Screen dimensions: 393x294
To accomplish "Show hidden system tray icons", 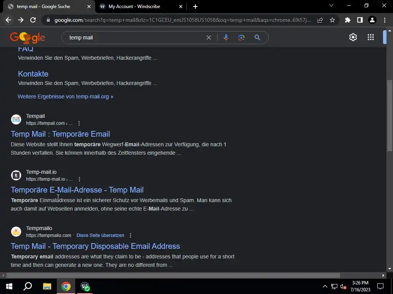I will [325, 286].
